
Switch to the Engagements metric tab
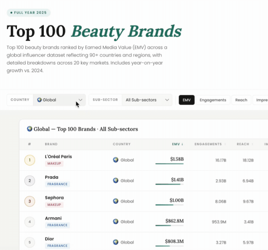pos(213,100)
